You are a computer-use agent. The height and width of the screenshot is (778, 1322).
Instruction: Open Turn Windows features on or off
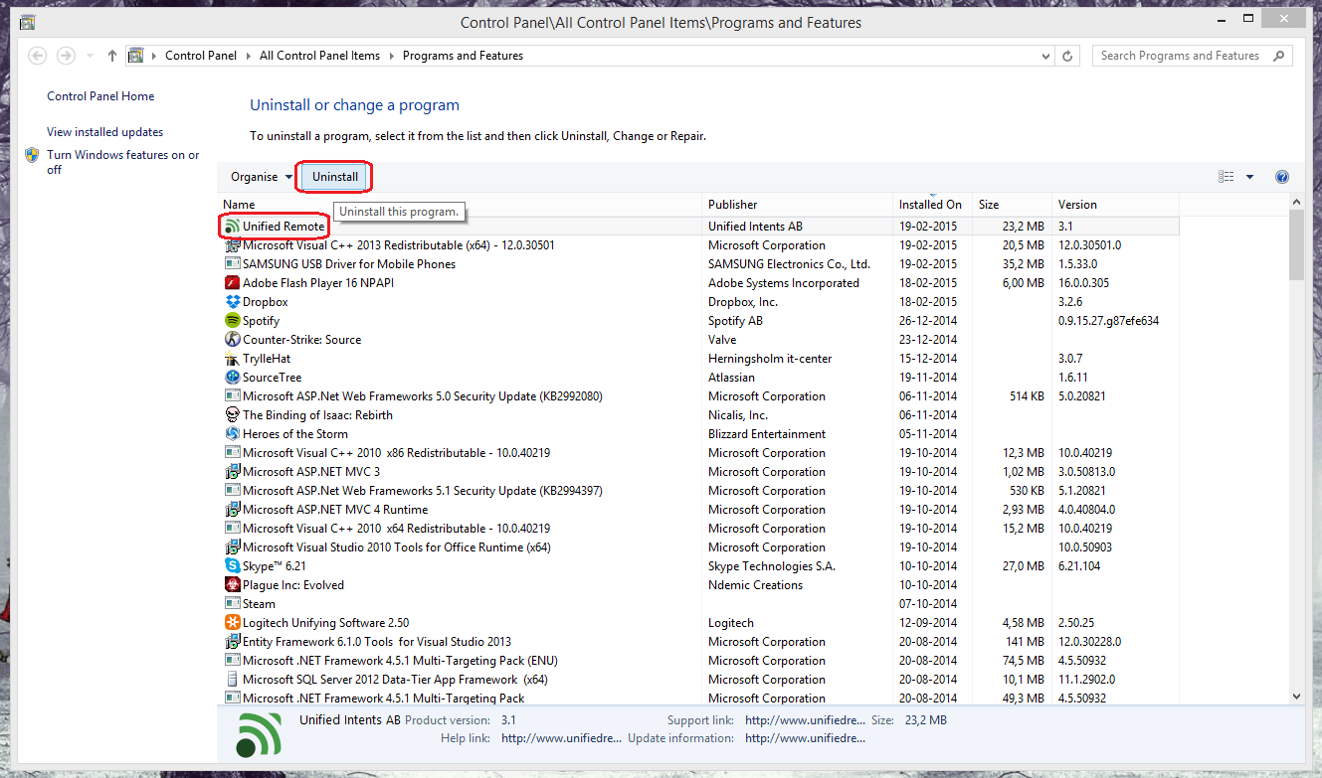click(x=123, y=162)
